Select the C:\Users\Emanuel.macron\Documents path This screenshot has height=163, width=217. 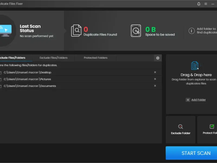pyautogui.click(x=30, y=86)
